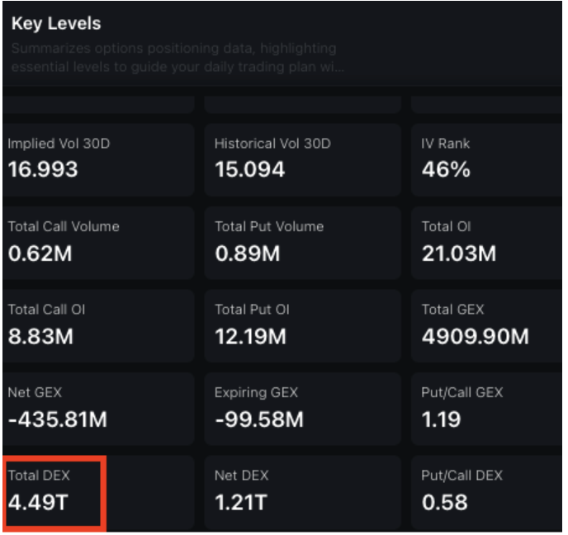
Task: Click the 8.83M call OI value
Action: point(40,337)
